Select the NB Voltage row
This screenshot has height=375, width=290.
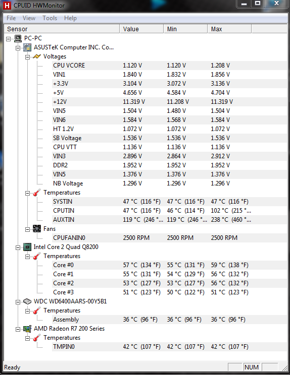(x=170, y=183)
